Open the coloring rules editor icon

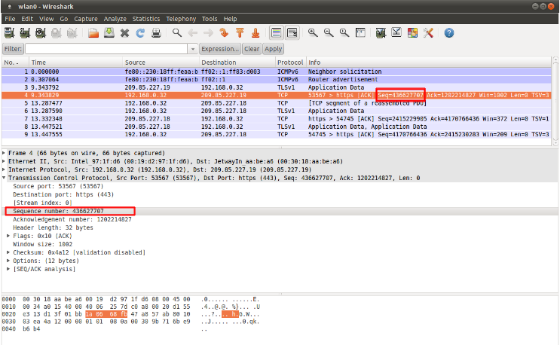[x=413, y=33]
